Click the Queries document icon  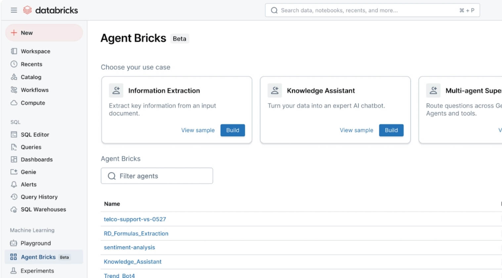click(14, 147)
